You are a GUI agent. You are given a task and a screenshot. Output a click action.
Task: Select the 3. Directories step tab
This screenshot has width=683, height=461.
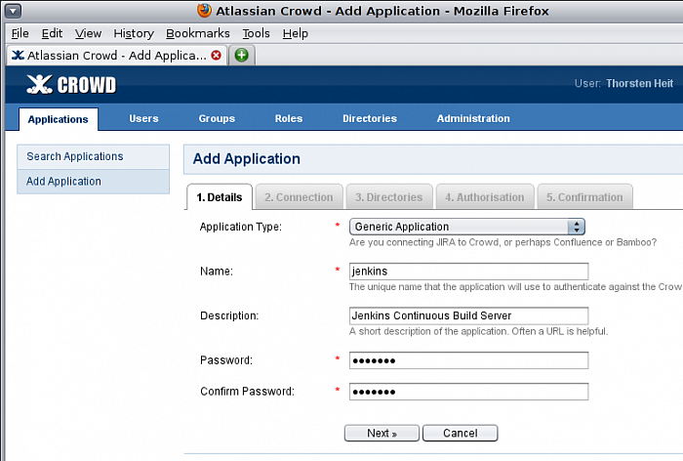(389, 197)
